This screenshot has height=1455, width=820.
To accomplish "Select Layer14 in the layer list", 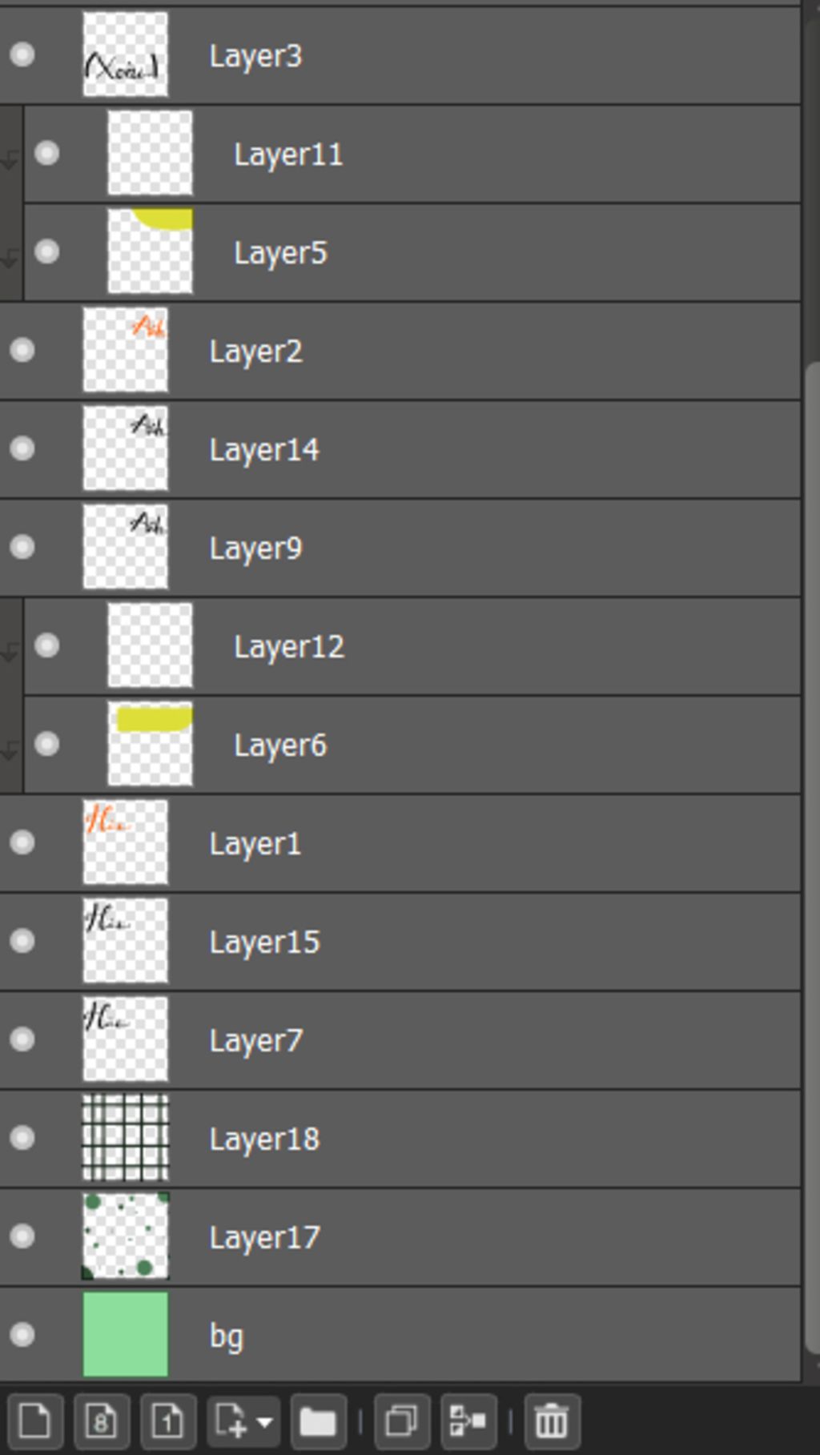I will (x=400, y=449).
